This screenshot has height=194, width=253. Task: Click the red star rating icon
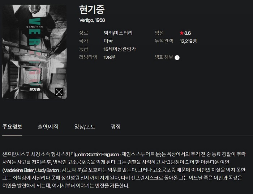[182, 33]
